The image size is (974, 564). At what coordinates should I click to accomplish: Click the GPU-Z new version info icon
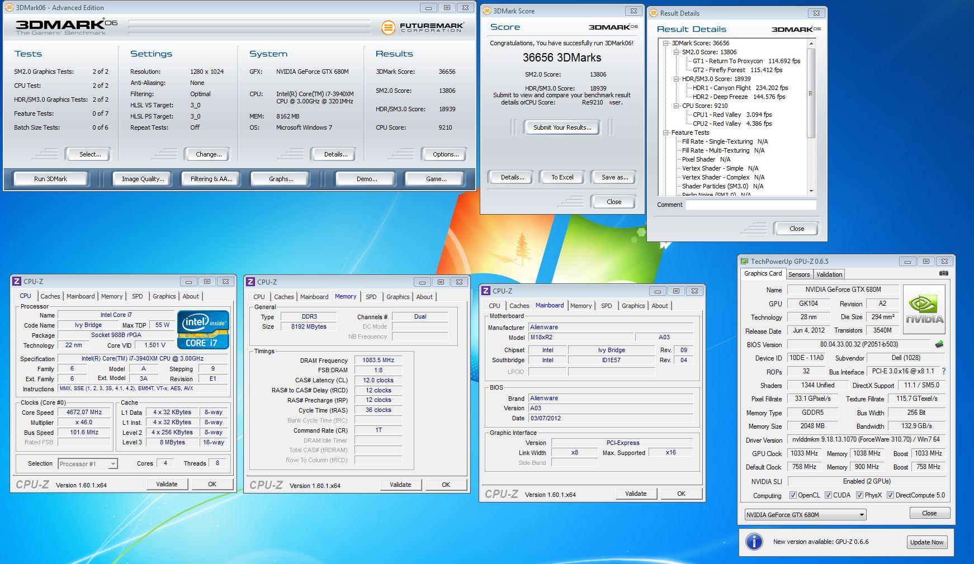point(754,542)
